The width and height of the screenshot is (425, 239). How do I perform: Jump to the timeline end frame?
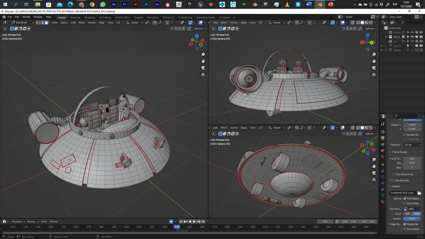[x=203, y=221]
